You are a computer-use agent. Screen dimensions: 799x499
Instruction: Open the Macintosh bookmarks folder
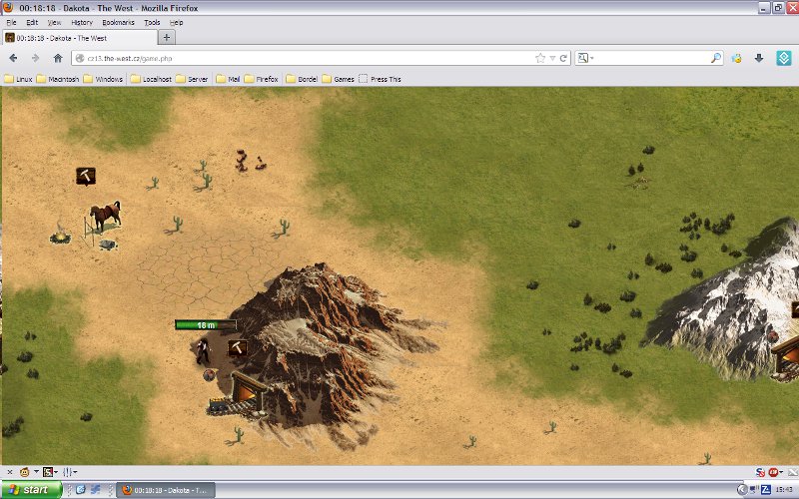[58, 79]
